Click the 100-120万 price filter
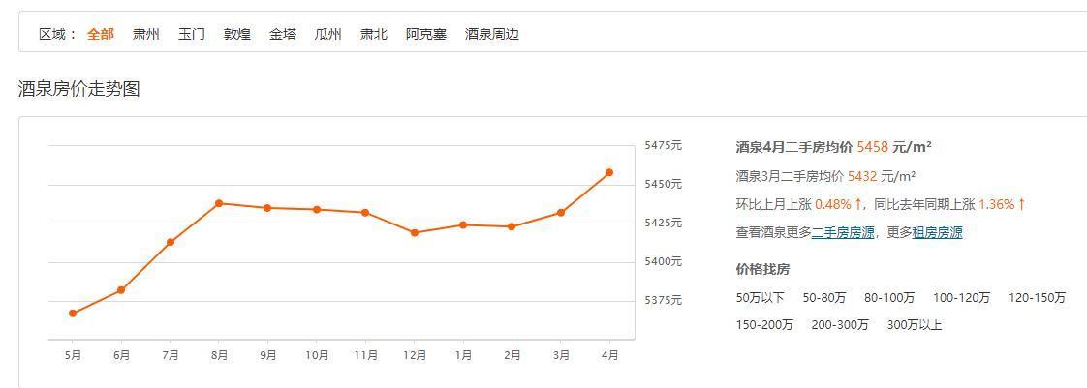This screenshot has width=1087, height=388. click(961, 298)
